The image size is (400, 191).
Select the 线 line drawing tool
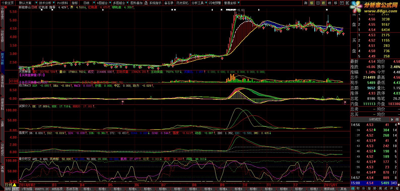point(330,3)
